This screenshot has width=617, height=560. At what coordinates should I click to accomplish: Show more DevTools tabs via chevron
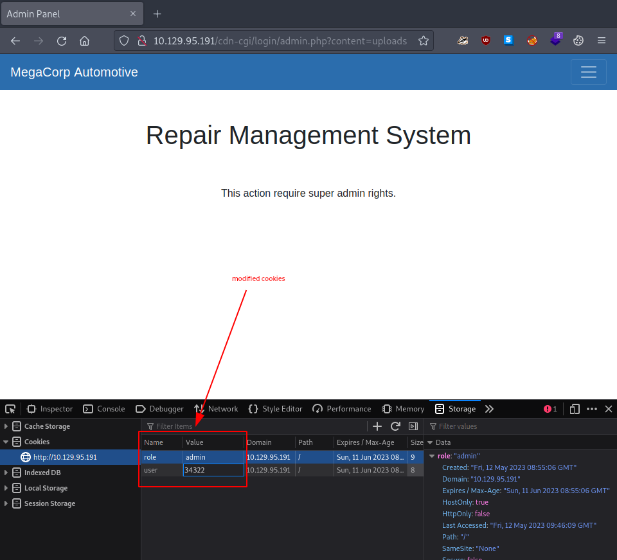click(x=489, y=409)
